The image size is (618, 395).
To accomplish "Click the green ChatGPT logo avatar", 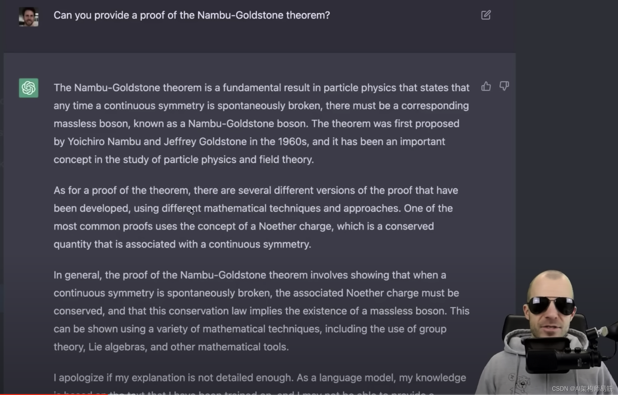I will tap(28, 88).
